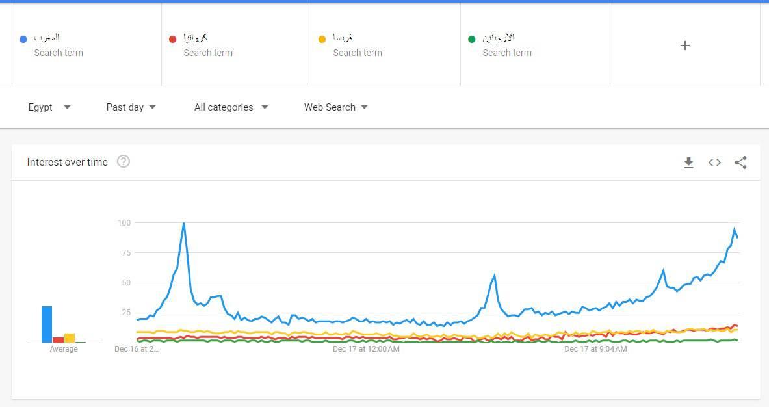Click the first peak at 100
Screen dimensions: 769x407
click(184, 224)
